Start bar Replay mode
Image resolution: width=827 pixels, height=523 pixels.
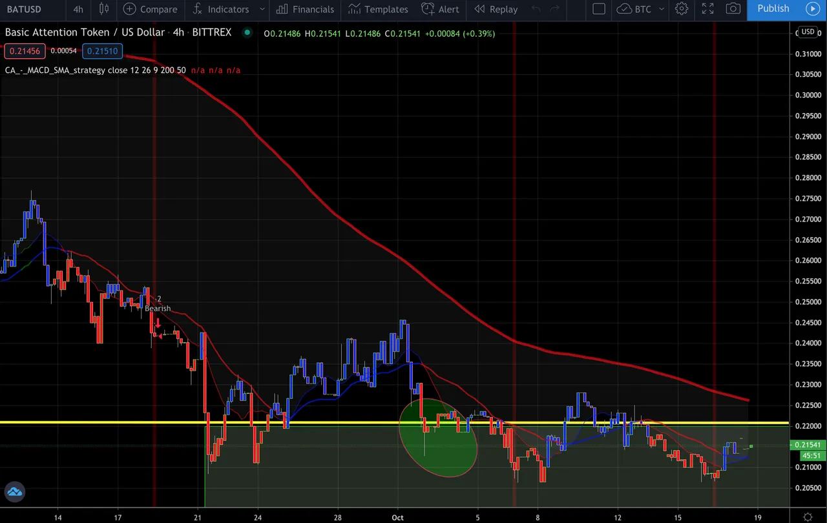[x=496, y=9]
